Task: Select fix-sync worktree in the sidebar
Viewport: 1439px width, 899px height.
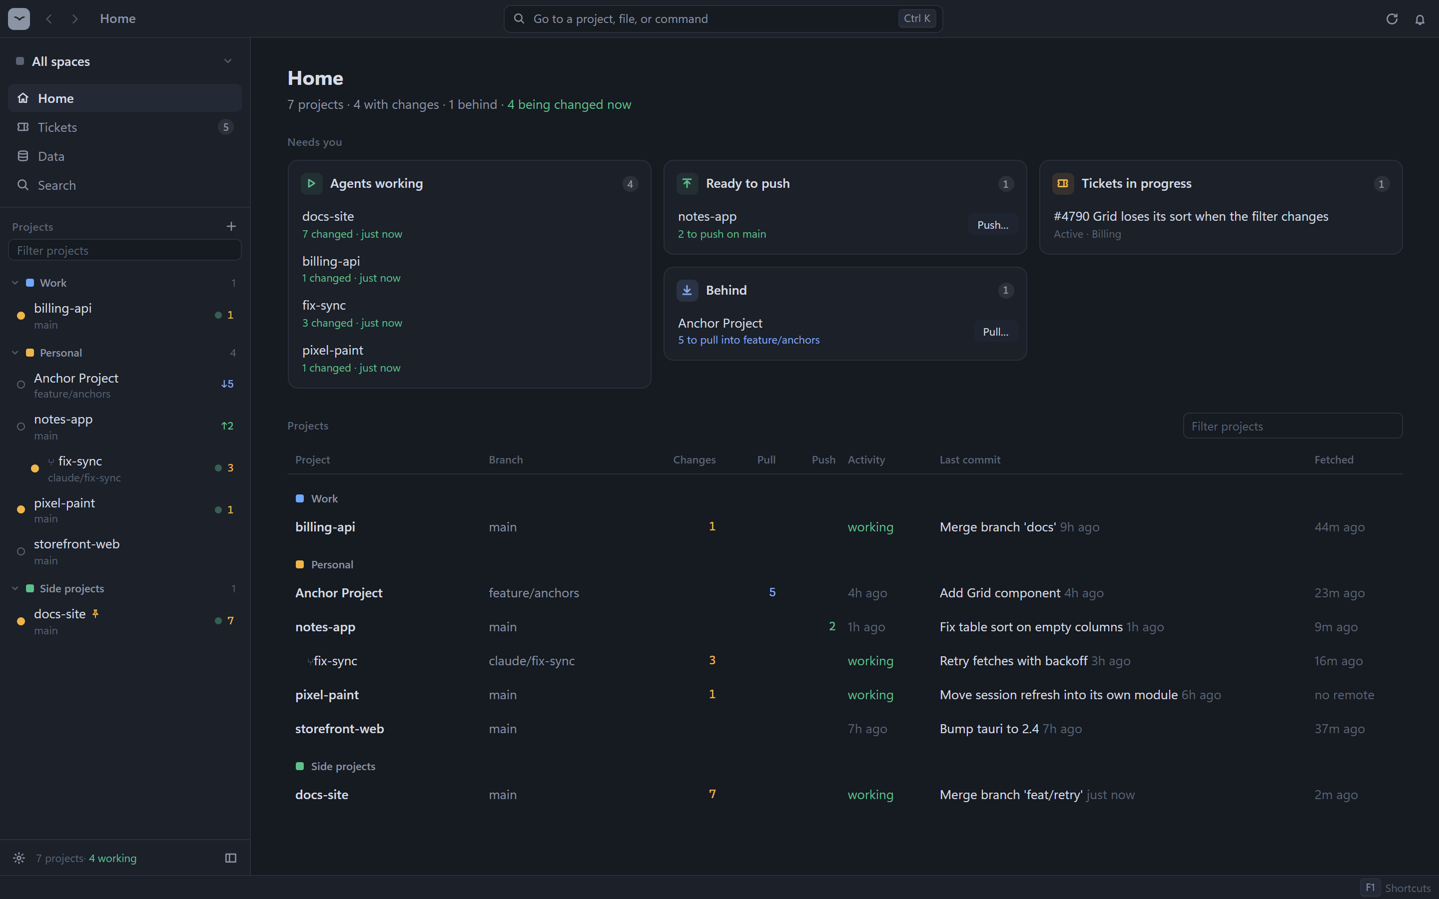Action: [x=125, y=468]
